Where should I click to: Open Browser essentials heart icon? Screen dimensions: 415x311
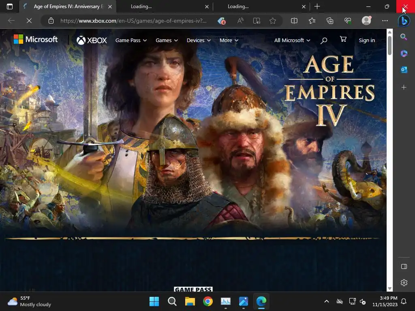point(348,21)
